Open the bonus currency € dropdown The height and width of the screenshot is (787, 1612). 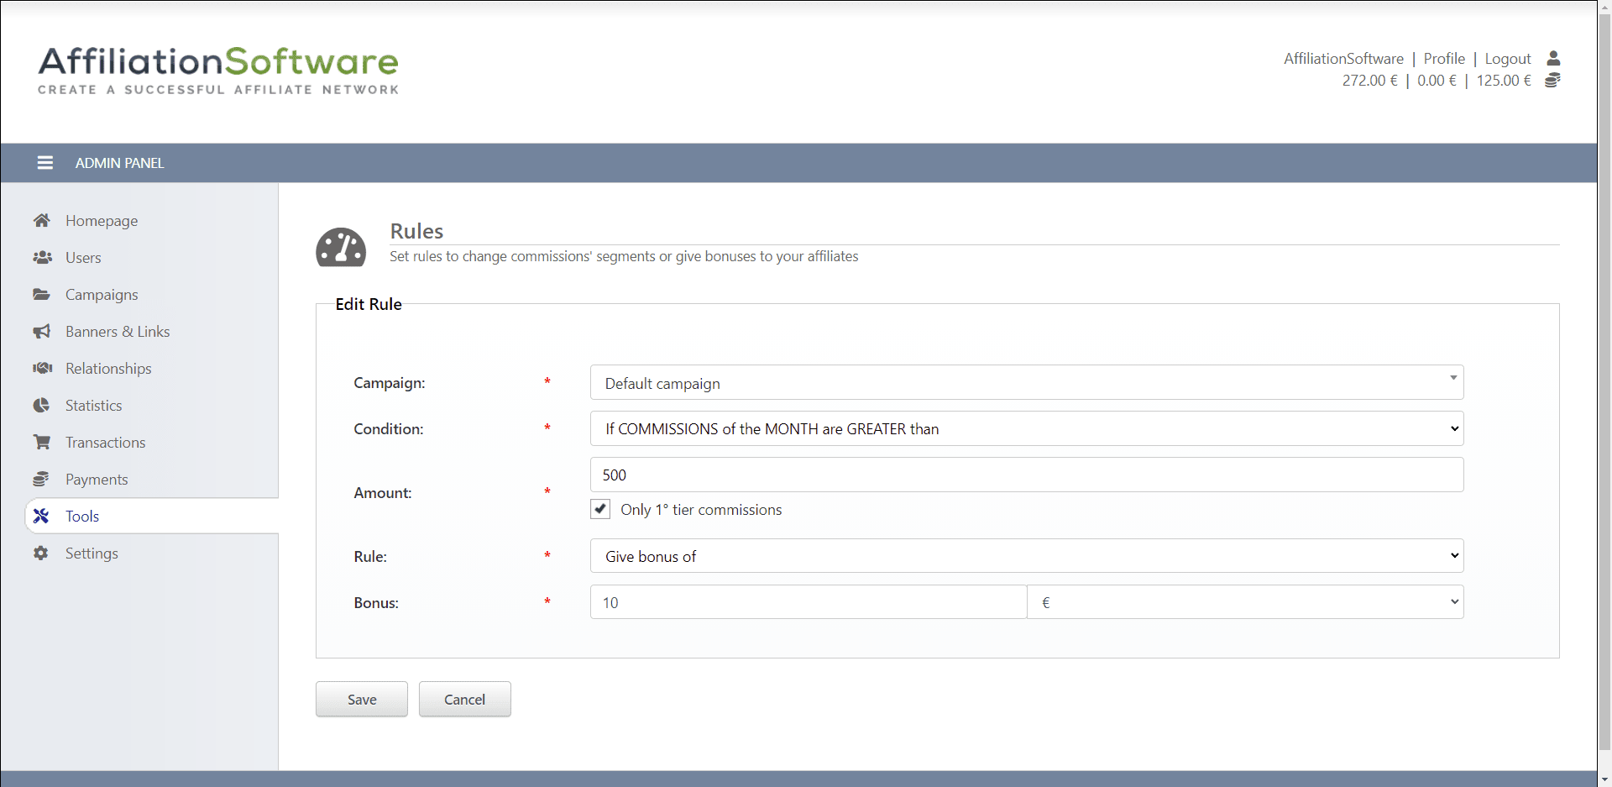pyautogui.click(x=1245, y=602)
